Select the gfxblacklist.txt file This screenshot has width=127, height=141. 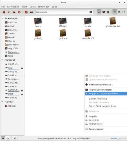click(x=113, y=22)
